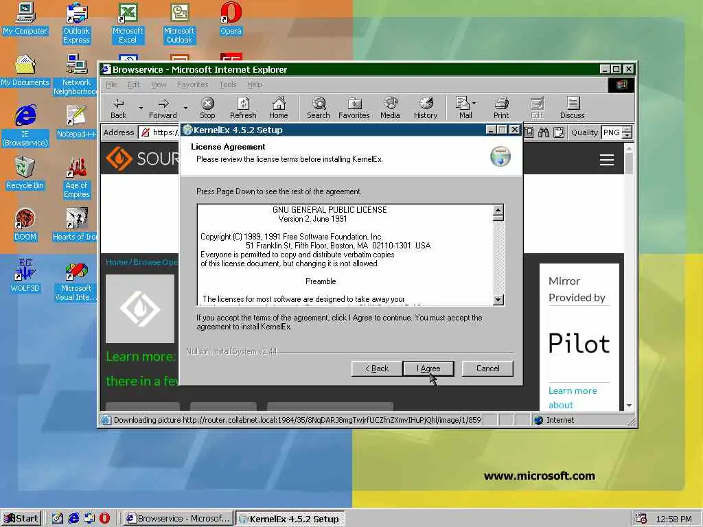This screenshot has width=703, height=527.
Task: Print the page from IE toolbar
Action: (501, 108)
